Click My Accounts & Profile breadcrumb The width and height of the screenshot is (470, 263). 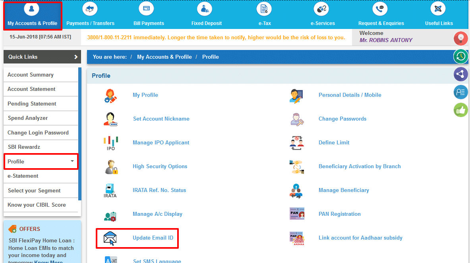coord(164,57)
